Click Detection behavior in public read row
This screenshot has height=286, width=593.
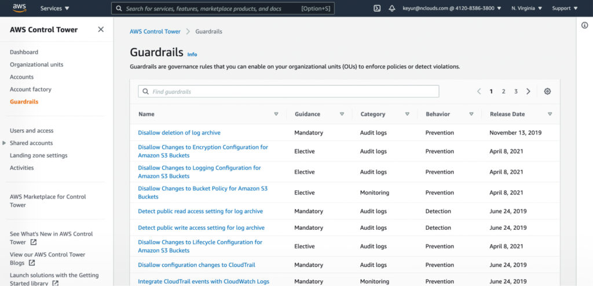tap(438, 211)
